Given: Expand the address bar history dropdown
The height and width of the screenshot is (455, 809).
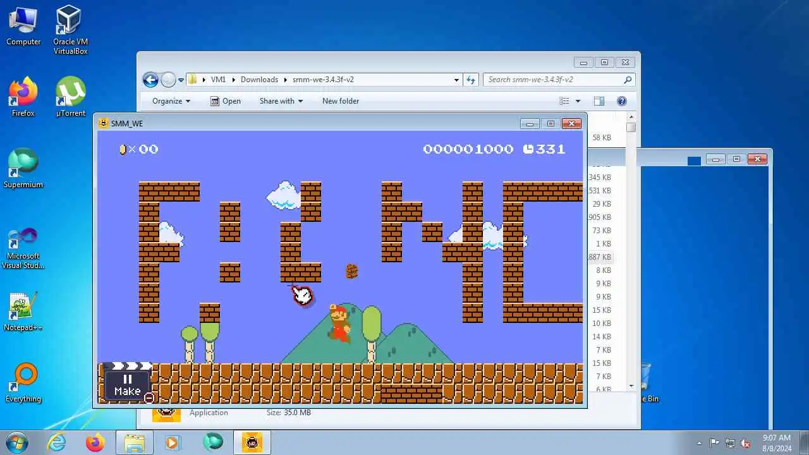Looking at the screenshot, I should pyautogui.click(x=456, y=80).
